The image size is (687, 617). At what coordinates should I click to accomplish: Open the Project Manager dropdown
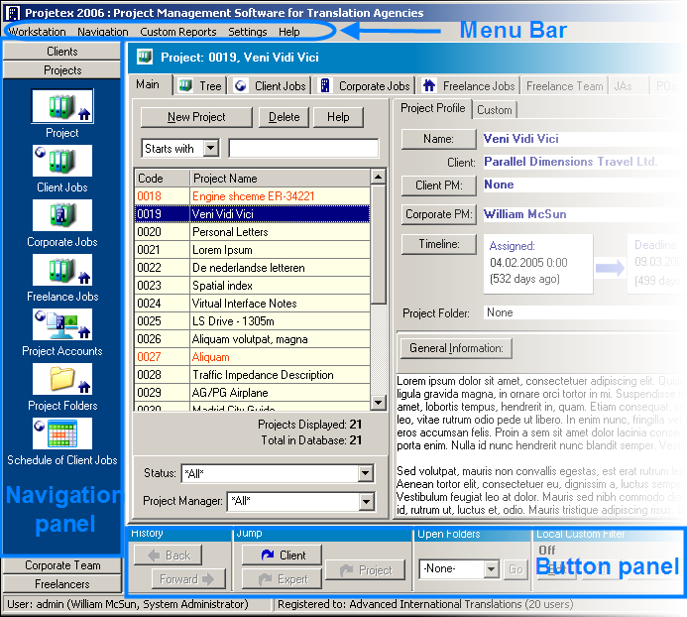tap(366, 501)
